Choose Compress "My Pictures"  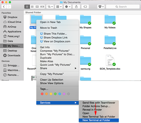(57, 51)
